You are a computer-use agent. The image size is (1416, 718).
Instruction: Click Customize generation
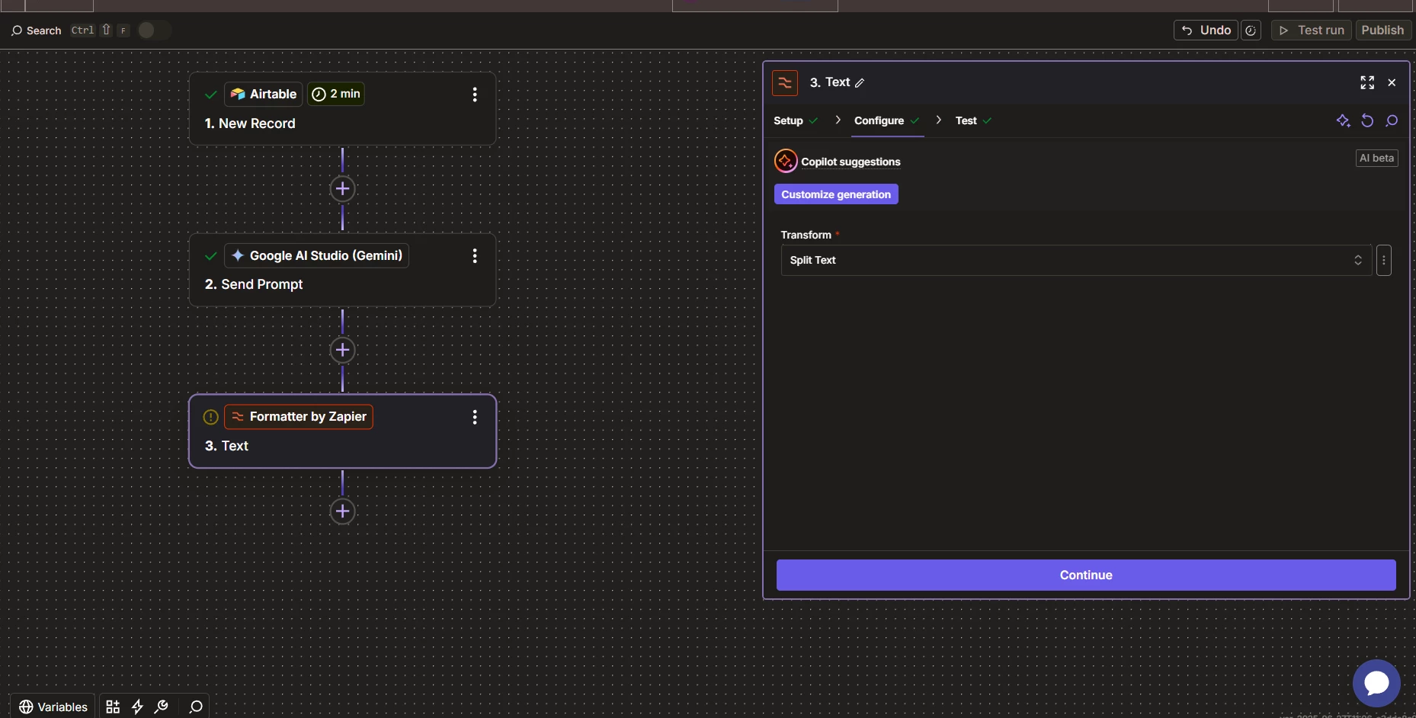[836, 194]
